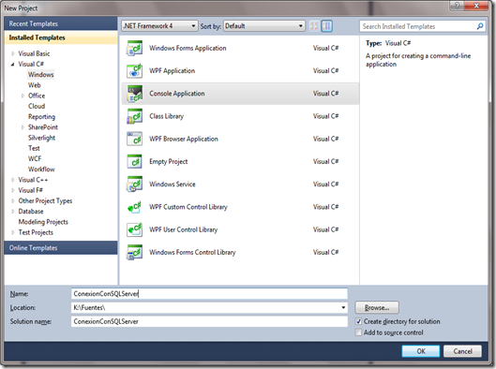Select the Test category under Visual C#
Viewport: 496px width, 369px height.
click(34, 148)
